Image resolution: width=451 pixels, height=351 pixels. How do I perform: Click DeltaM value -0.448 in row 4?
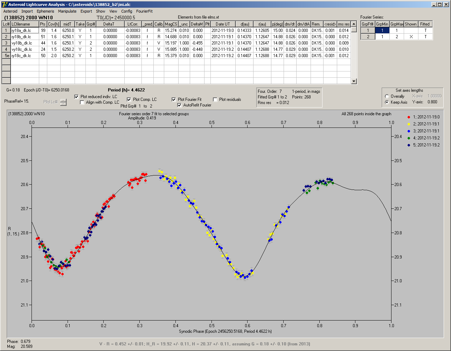[197, 49]
